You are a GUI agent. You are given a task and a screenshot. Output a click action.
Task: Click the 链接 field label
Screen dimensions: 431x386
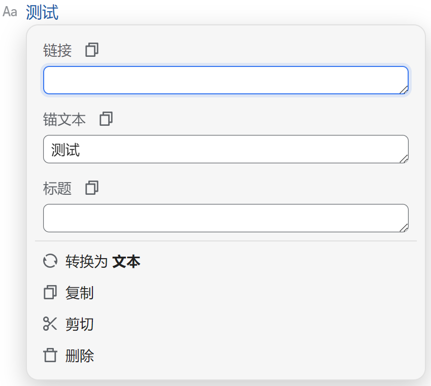(x=57, y=50)
